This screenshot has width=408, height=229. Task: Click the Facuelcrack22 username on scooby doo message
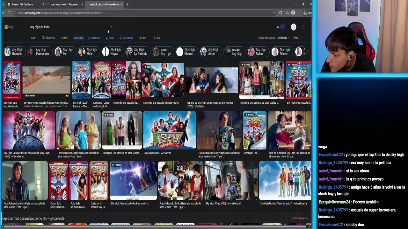331,225
